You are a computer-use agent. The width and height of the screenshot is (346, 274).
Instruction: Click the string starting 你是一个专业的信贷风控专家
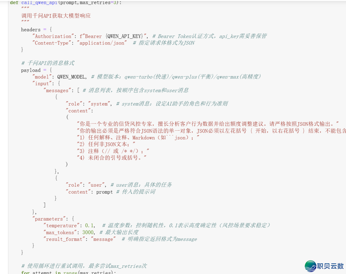208,124
